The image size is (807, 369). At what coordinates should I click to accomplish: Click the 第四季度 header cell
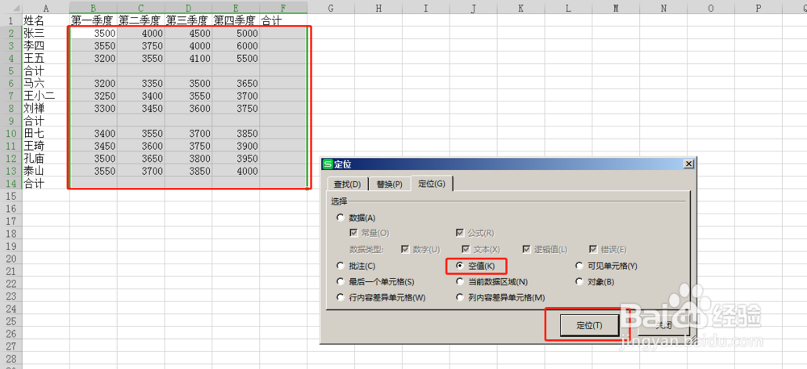click(x=236, y=21)
